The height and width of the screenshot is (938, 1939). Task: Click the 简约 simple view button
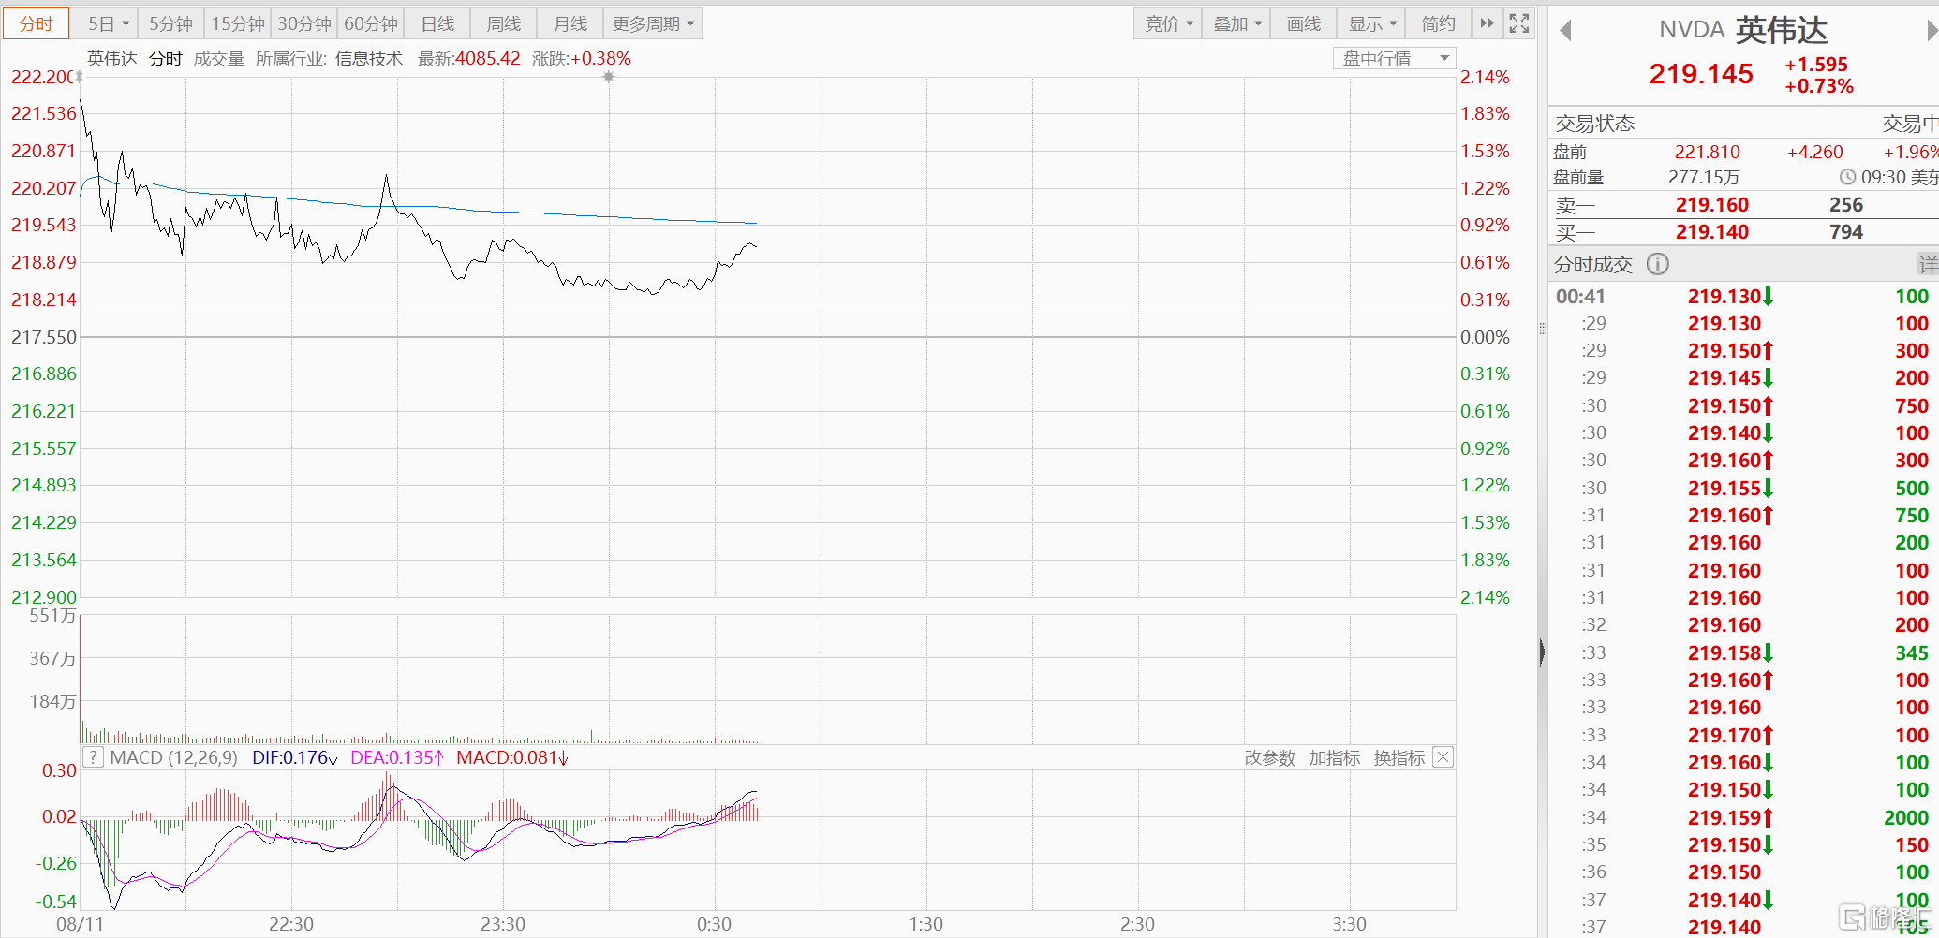[x=1438, y=23]
